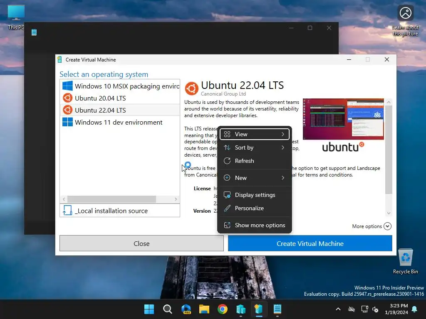The image size is (426, 319).
Task: Maximize the back Hyper-V window
Action: (x=310, y=28)
